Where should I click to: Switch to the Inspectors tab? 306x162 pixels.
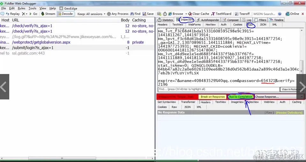[185, 20]
